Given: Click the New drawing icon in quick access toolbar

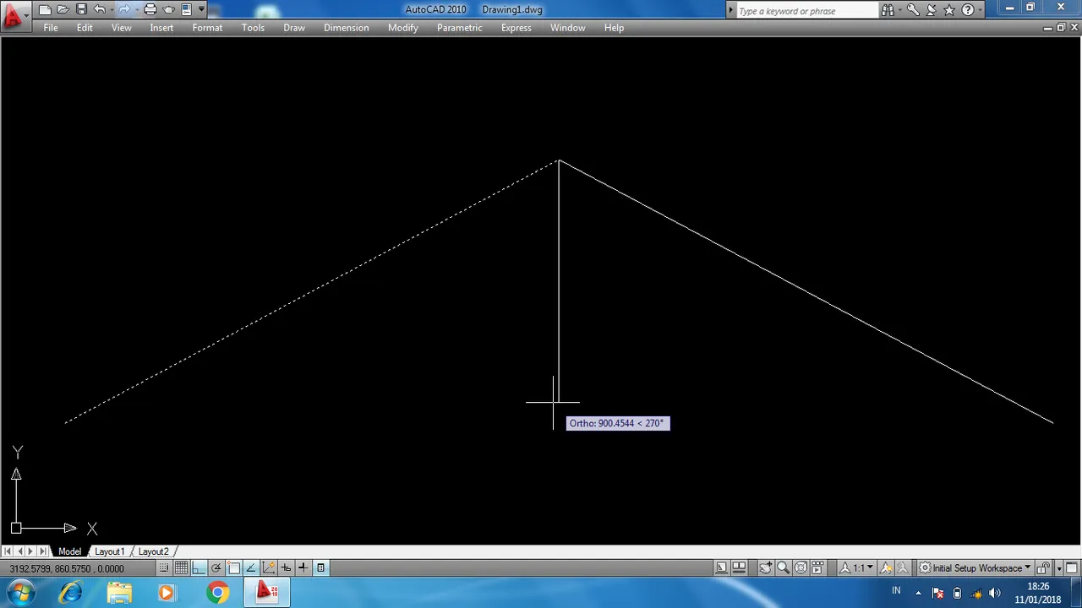Looking at the screenshot, I should [45, 9].
